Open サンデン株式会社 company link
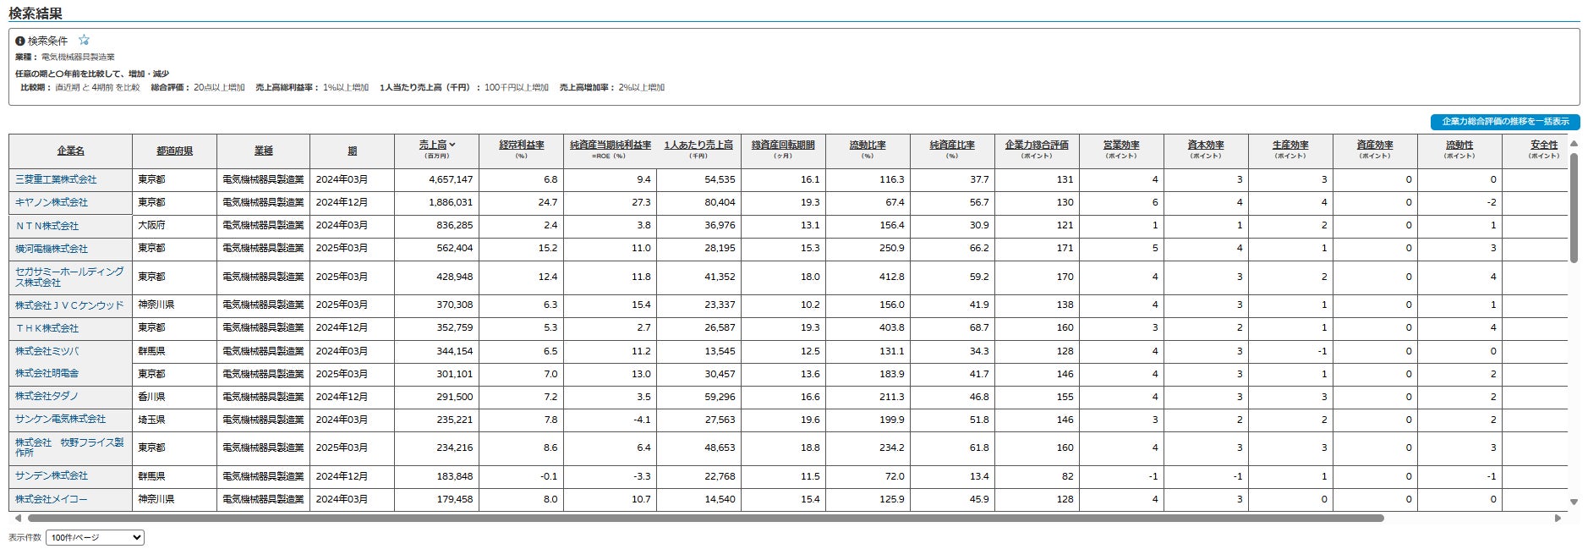 click(52, 475)
